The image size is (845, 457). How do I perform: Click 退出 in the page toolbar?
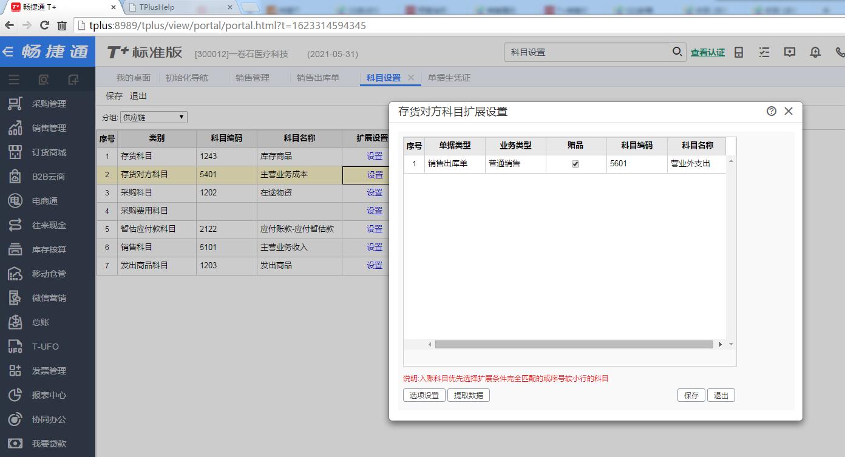(138, 96)
